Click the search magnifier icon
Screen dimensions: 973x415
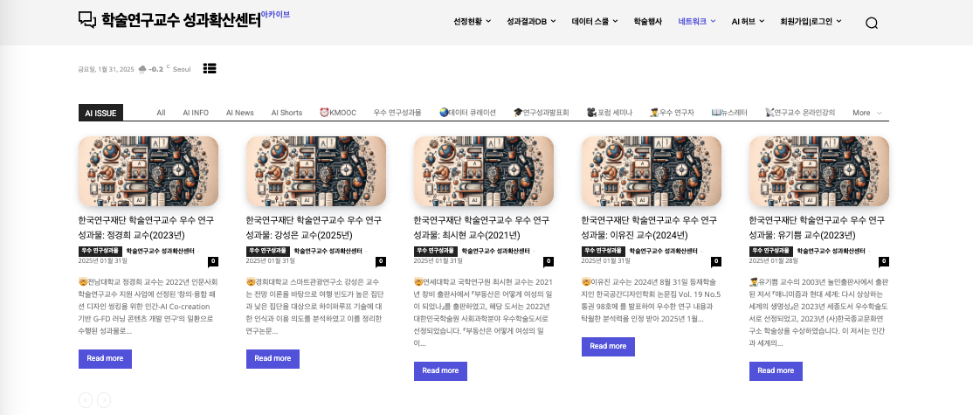click(871, 24)
